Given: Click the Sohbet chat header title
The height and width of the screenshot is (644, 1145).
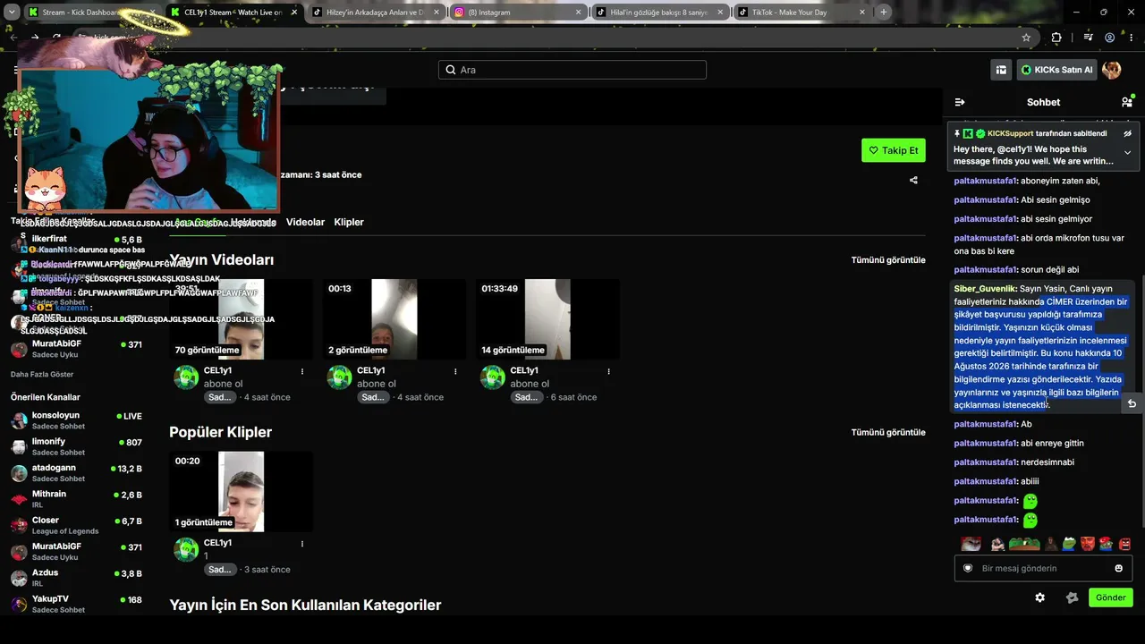Looking at the screenshot, I should click(1043, 102).
